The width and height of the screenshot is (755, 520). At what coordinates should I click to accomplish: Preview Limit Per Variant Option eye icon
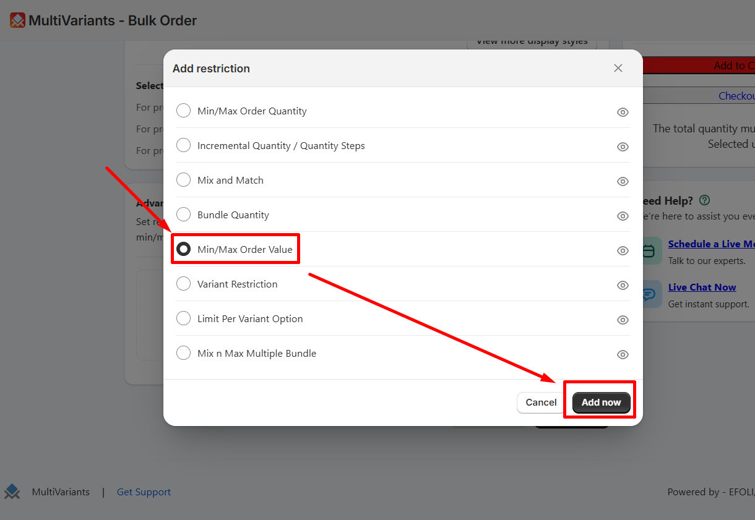[x=623, y=320]
